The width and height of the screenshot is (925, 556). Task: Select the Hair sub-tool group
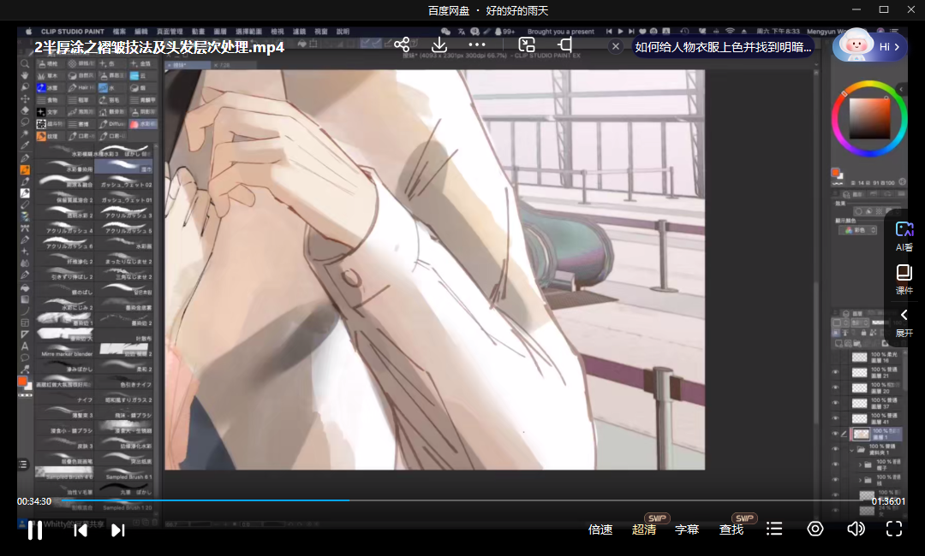[81, 88]
